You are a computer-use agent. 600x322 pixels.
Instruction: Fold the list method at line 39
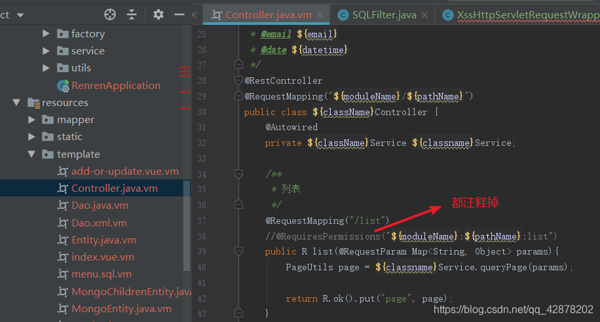click(239, 251)
